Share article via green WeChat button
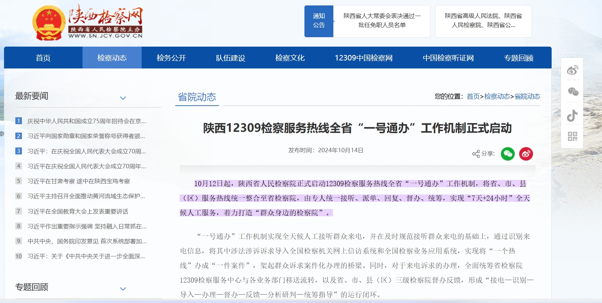Screen dimensions: 602x303 [507, 154]
